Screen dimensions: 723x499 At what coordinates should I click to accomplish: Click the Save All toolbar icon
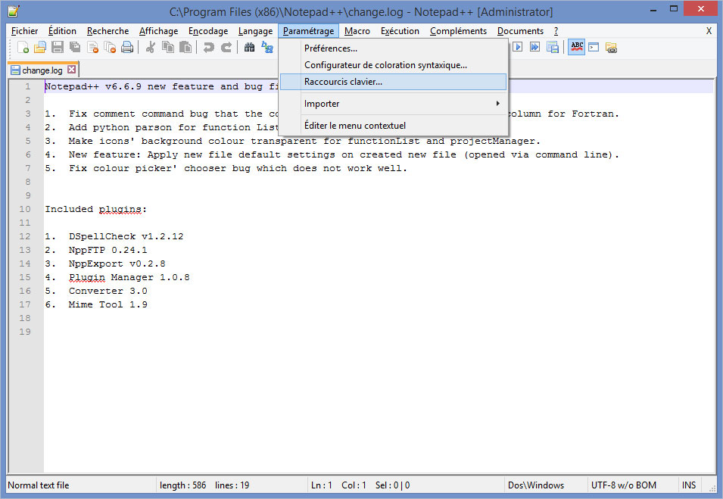tap(75, 48)
